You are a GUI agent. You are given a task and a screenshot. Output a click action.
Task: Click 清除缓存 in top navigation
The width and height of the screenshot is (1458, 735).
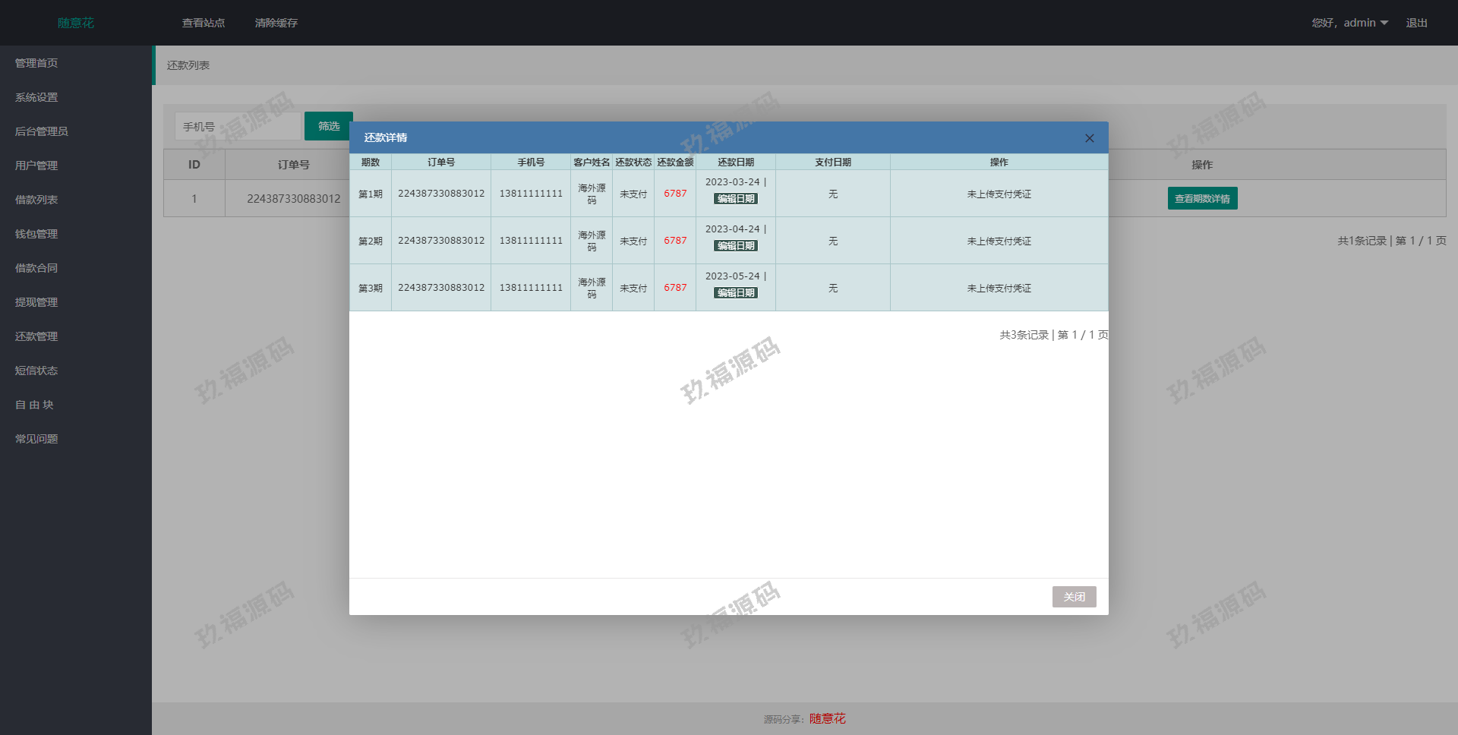coord(276,23)
